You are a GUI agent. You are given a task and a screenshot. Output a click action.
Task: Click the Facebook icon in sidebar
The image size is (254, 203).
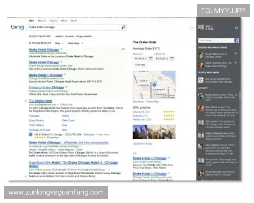click(x=236, y=40)
